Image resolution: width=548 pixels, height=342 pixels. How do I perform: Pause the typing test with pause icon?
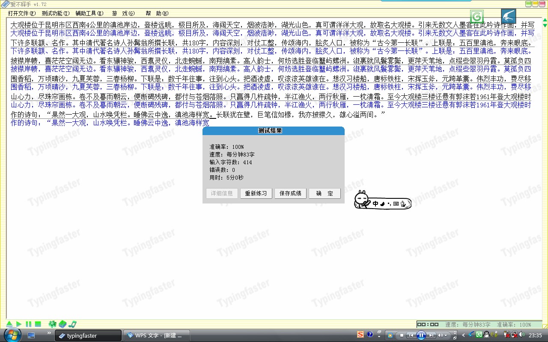coord(28,324)
